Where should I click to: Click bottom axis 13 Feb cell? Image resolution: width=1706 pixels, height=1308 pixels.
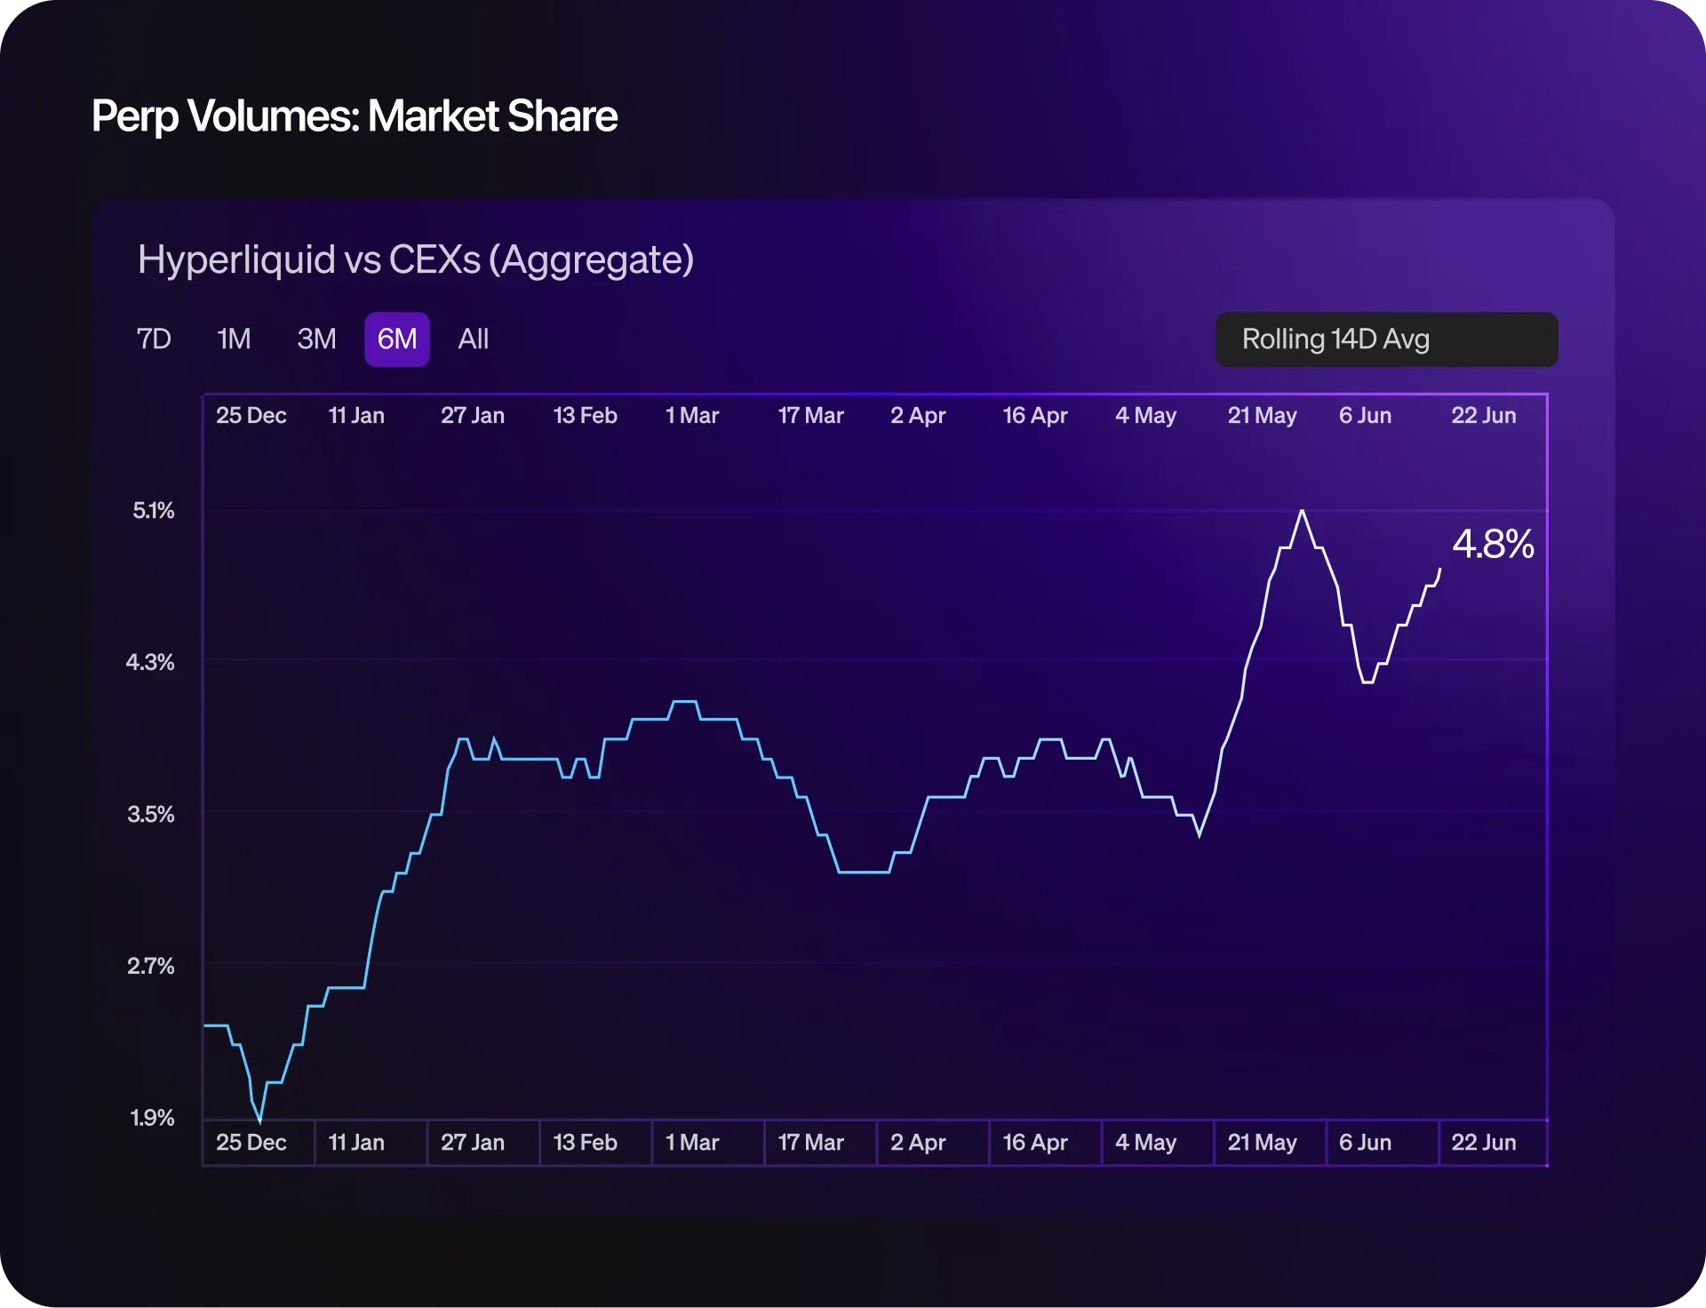tap(595, 1143)
